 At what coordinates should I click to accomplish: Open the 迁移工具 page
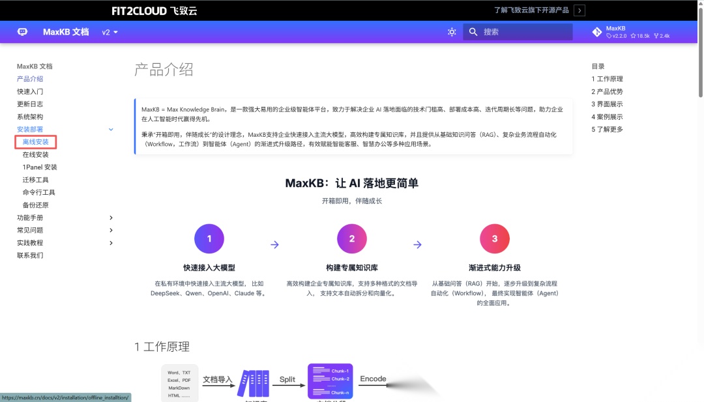[35, 180]
